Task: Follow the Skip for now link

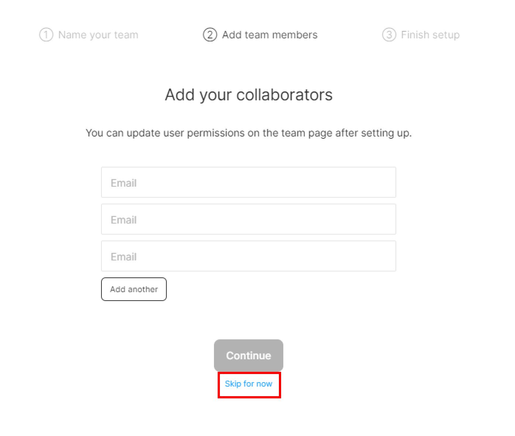Action: [249, 384]
